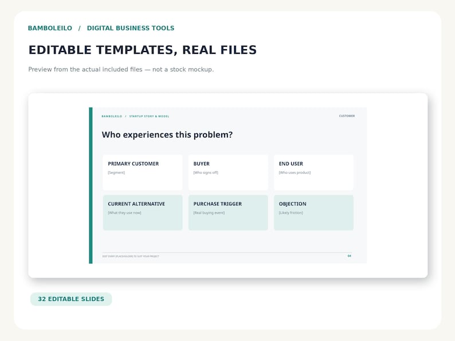Click the slide page number 04

coord(350,256)
